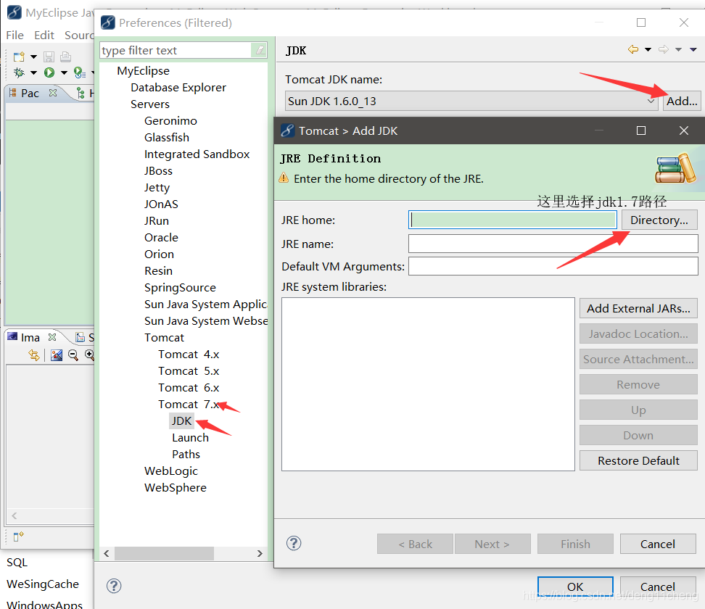Screen dimensions: 705x609
Task: Click the Forward navigation arrow in Preferences
Action: coord(664,49)
